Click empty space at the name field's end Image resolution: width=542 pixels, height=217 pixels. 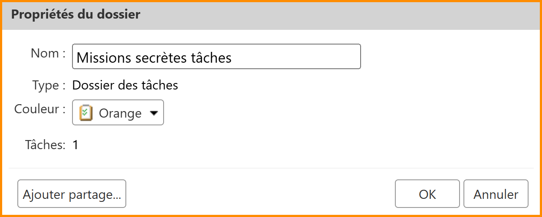click(304, 57)
